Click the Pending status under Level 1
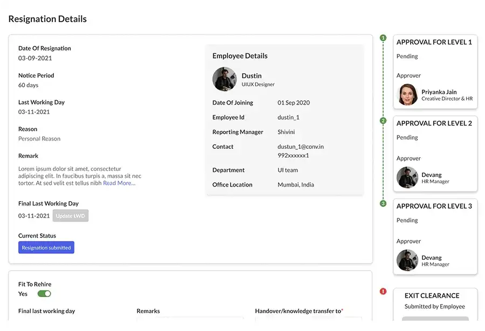 (407, 56)
